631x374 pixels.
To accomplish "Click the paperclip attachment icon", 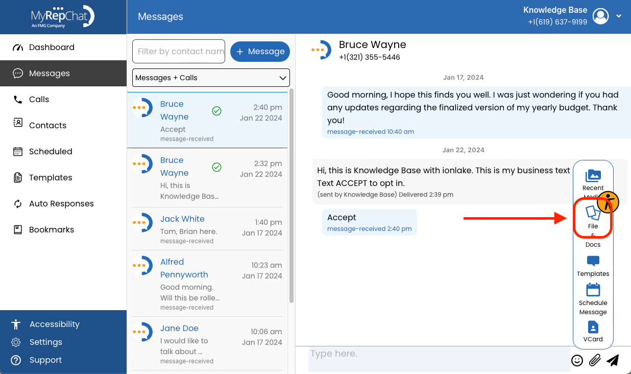I will (594, 360).
